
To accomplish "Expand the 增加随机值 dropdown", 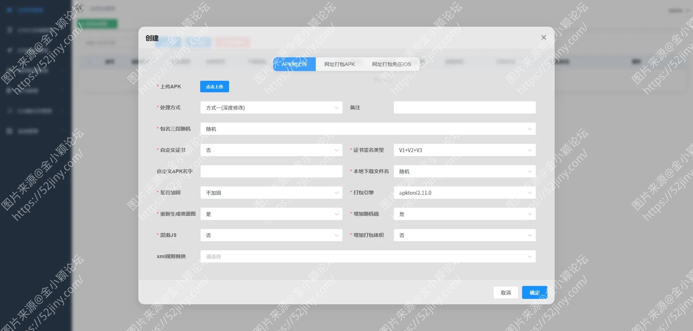I will coord(464,214).
